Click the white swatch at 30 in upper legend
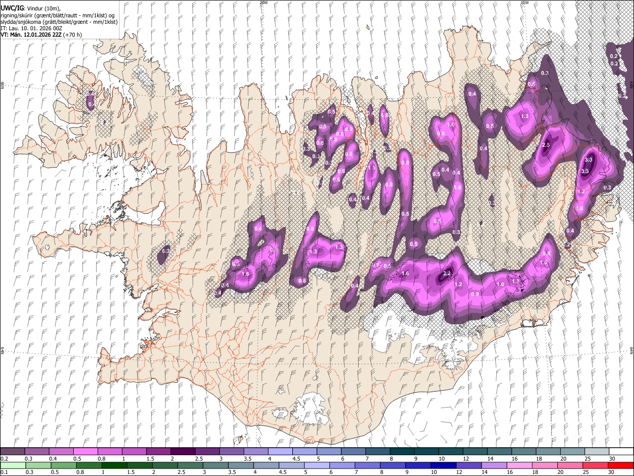This screenshot has width=634, height=476. click(621, 451)
